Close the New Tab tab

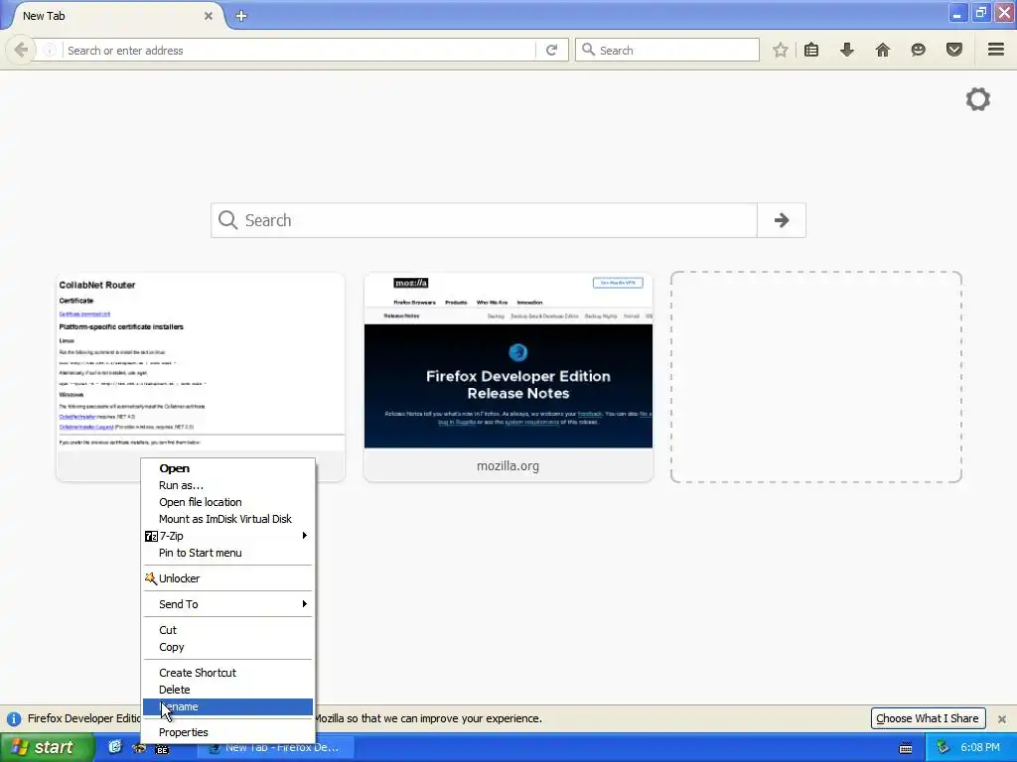tap(209, 16)
